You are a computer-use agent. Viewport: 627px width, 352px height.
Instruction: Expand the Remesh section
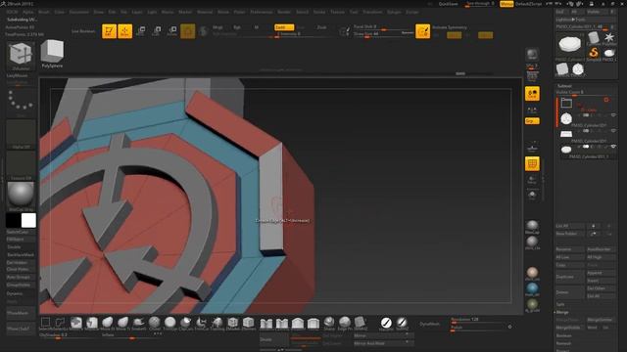563,343
